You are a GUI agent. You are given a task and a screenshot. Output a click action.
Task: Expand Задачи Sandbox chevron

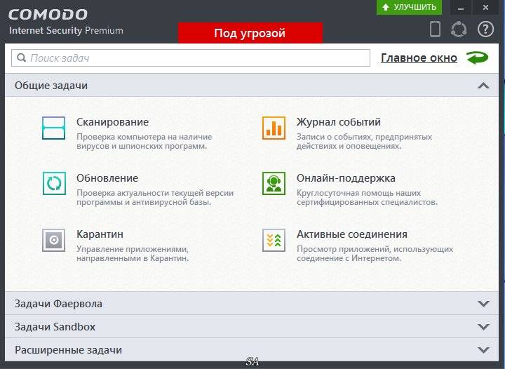pos(483,327)
